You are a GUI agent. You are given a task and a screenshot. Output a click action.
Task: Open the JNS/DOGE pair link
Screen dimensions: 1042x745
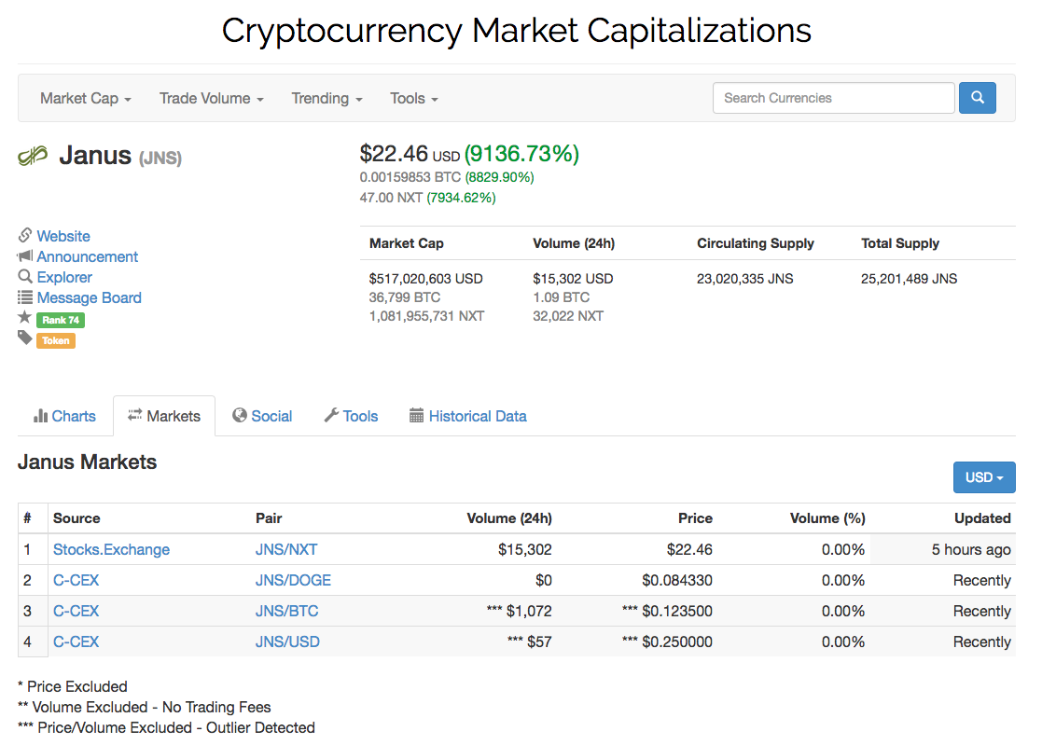[x=293, y=580]
